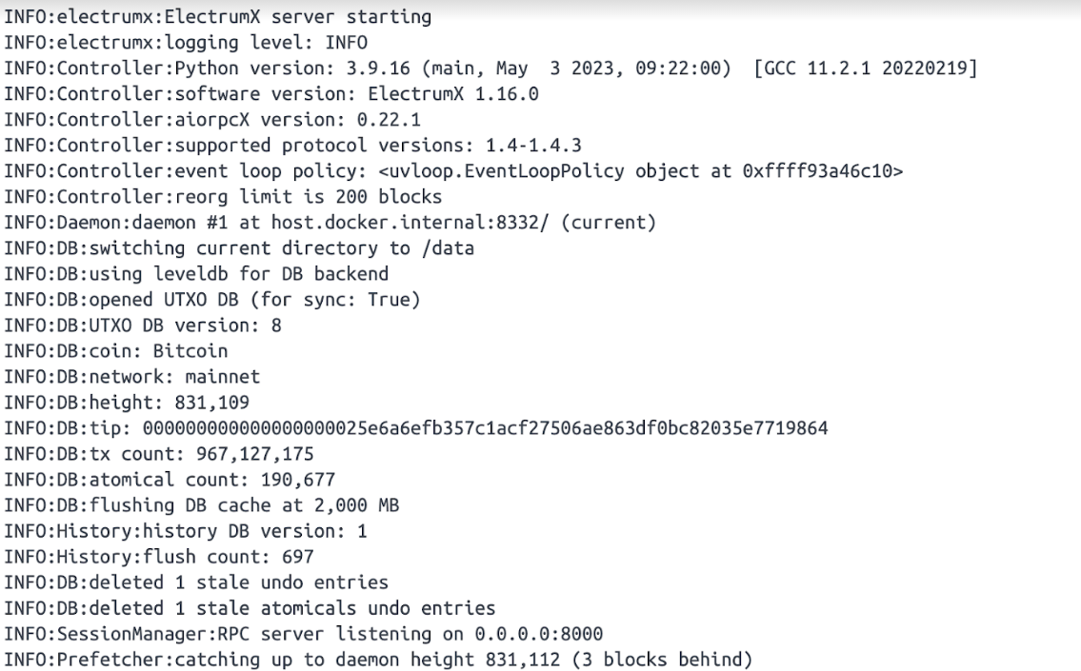The width and height of the screenshot is (1081, 671).
Task: Click the Prefetcher 'catching up to daemon height' line
Action: coord(378,660)
